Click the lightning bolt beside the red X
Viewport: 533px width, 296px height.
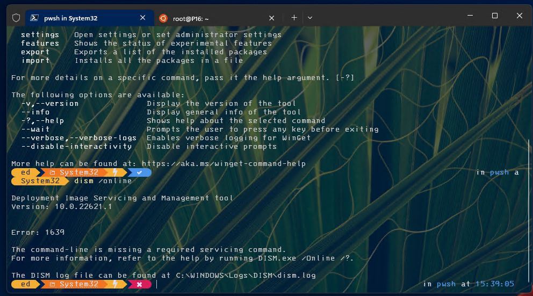[114, 284]
